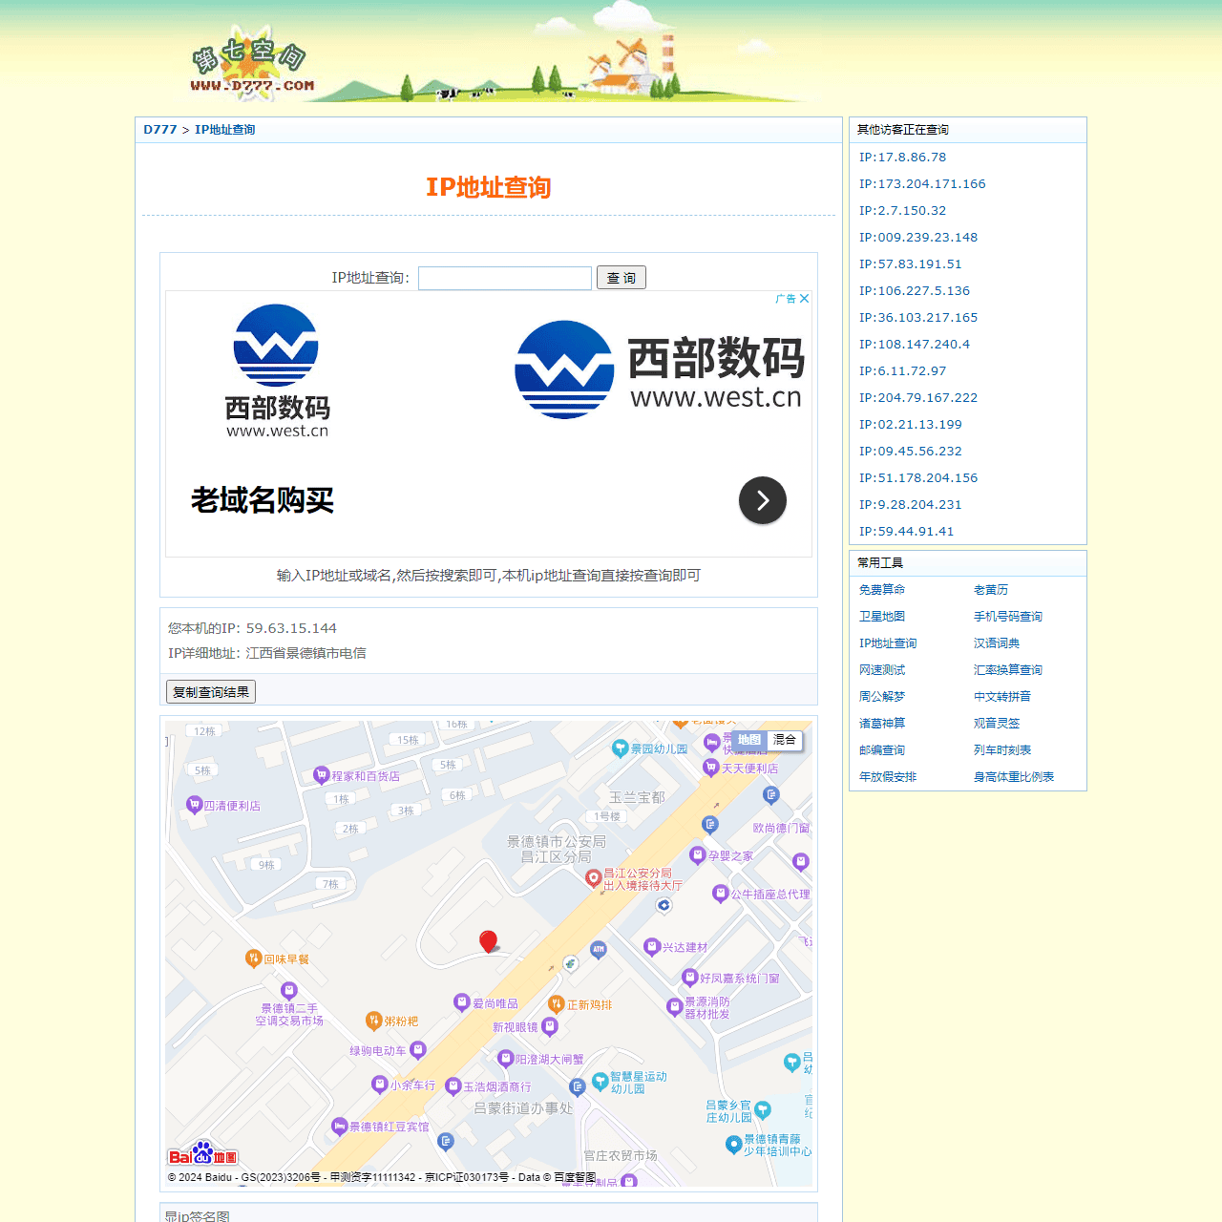Click the 粥粉粑 food marker
This screenshot has height=1222, width=1222.
click(x=373, y=1020)
